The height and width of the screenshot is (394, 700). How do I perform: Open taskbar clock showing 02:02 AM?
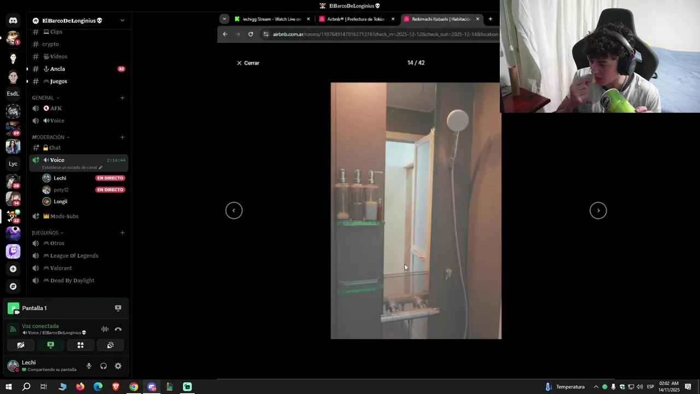668,387
